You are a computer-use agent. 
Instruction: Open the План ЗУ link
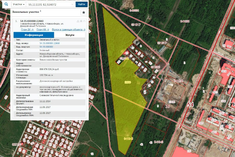coord(27,29)
